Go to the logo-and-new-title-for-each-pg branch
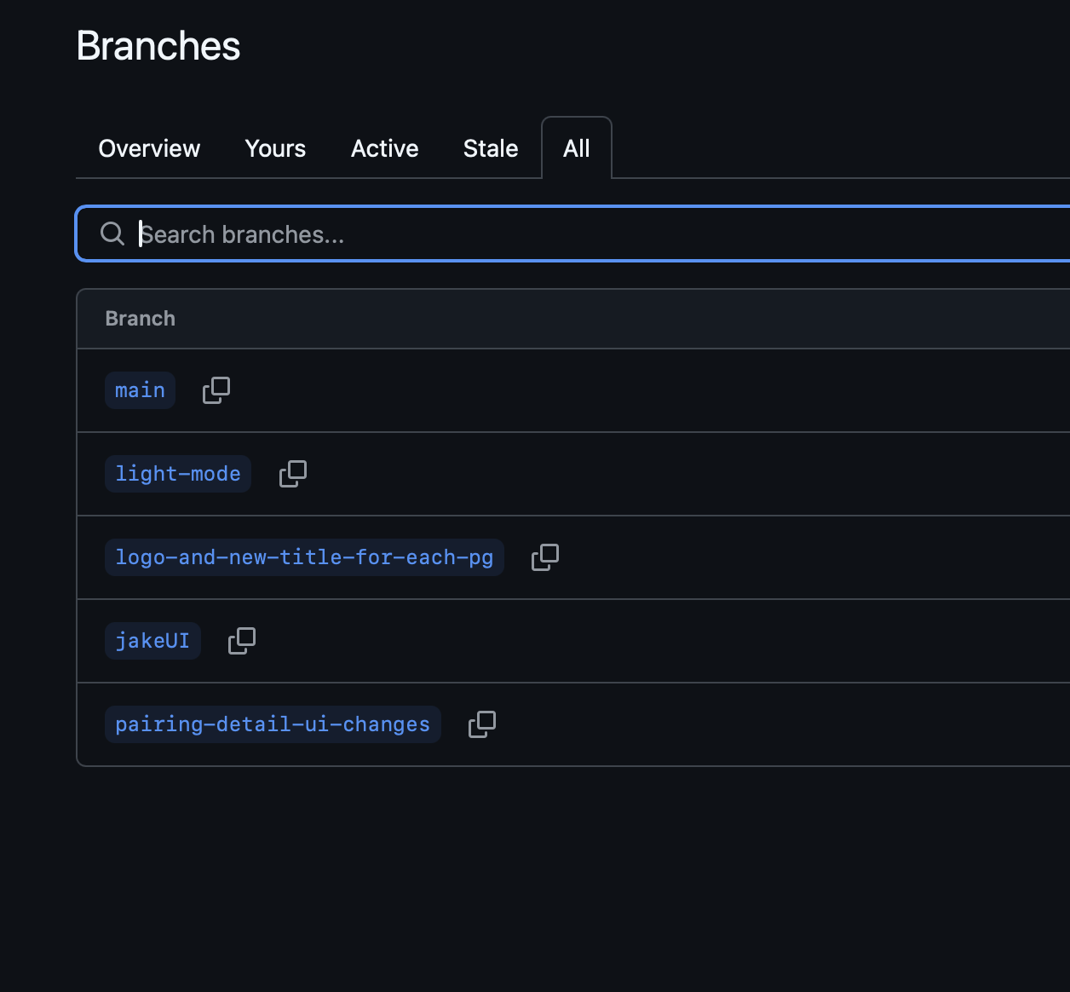 pos(304,557)
